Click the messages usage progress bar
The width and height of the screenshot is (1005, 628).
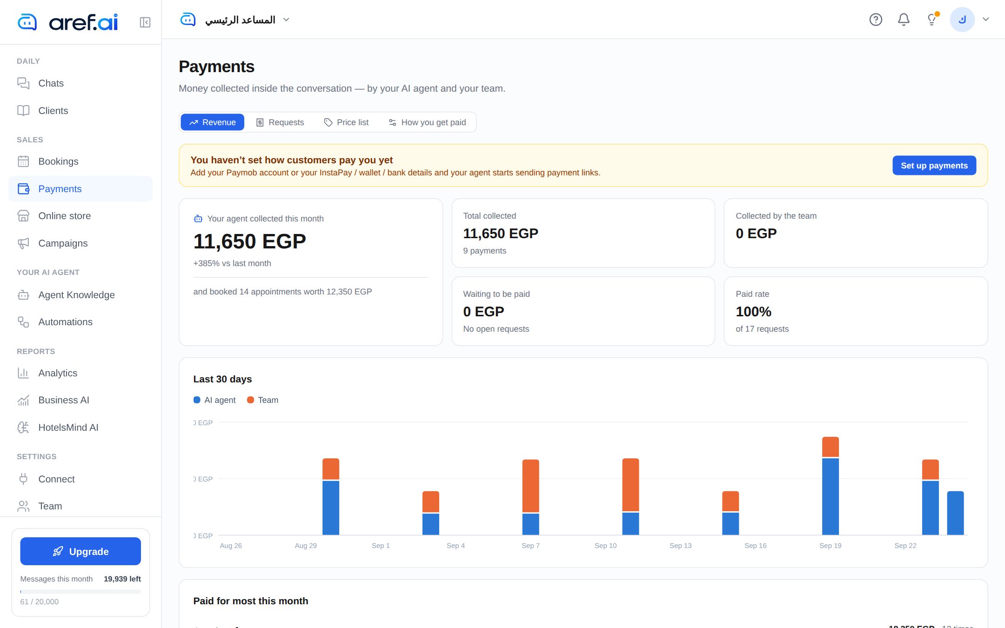80,592
